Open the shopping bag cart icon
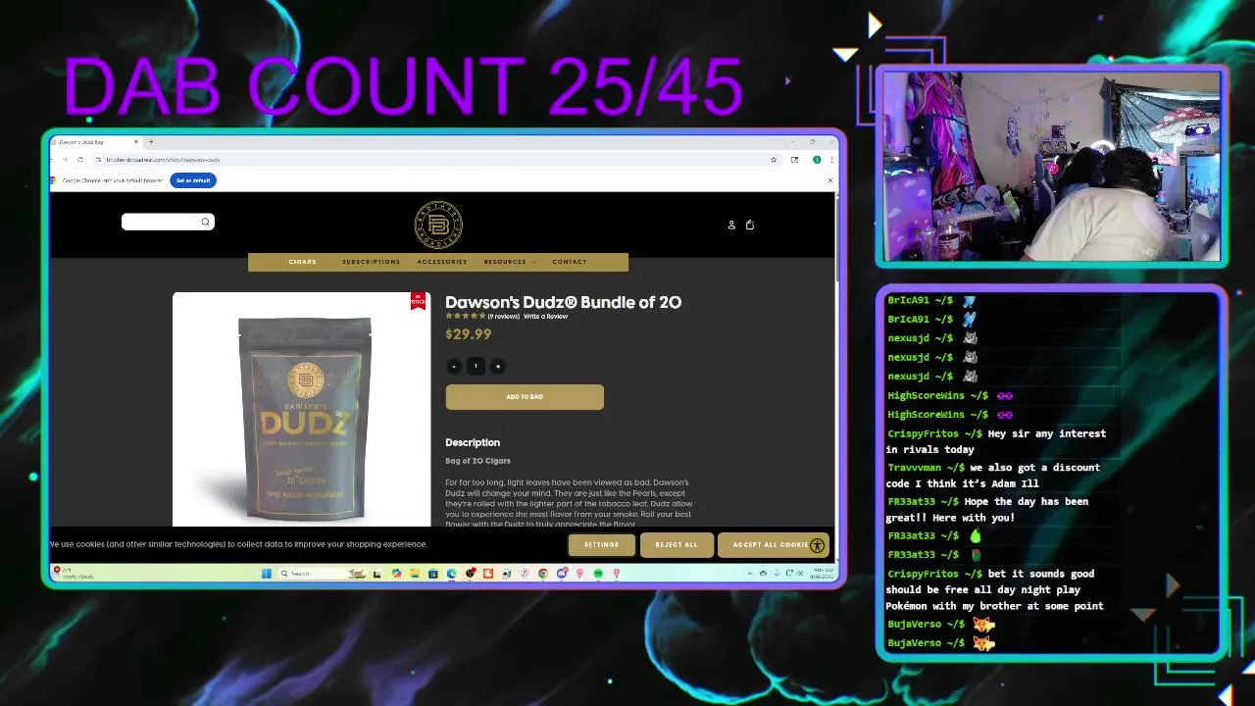This screenshot has height=706, width=1255. pos(750,225)
